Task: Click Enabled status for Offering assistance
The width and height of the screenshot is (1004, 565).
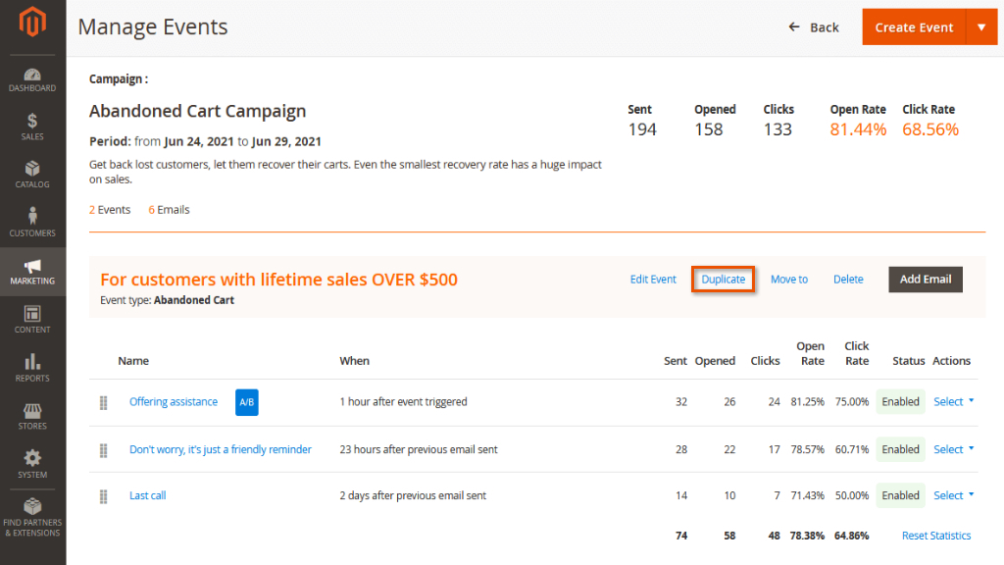Action: click(900, 401)
